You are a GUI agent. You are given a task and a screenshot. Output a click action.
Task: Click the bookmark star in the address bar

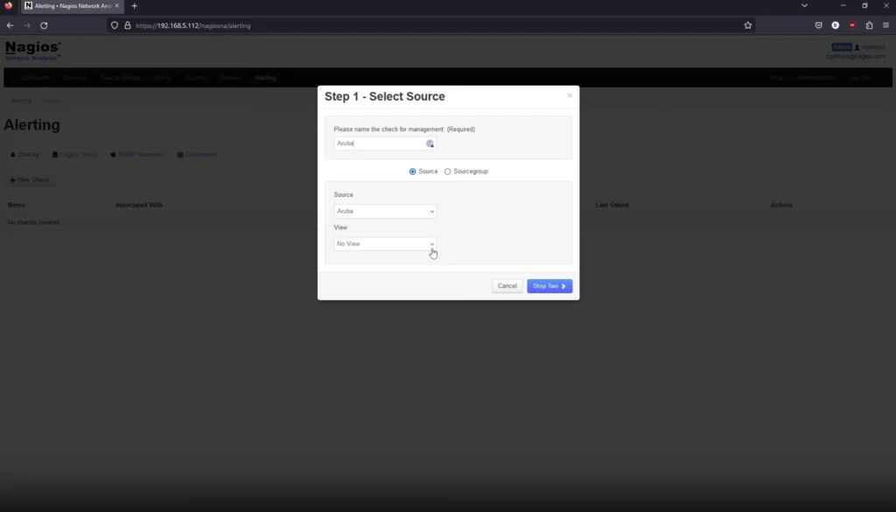[747, 25]
